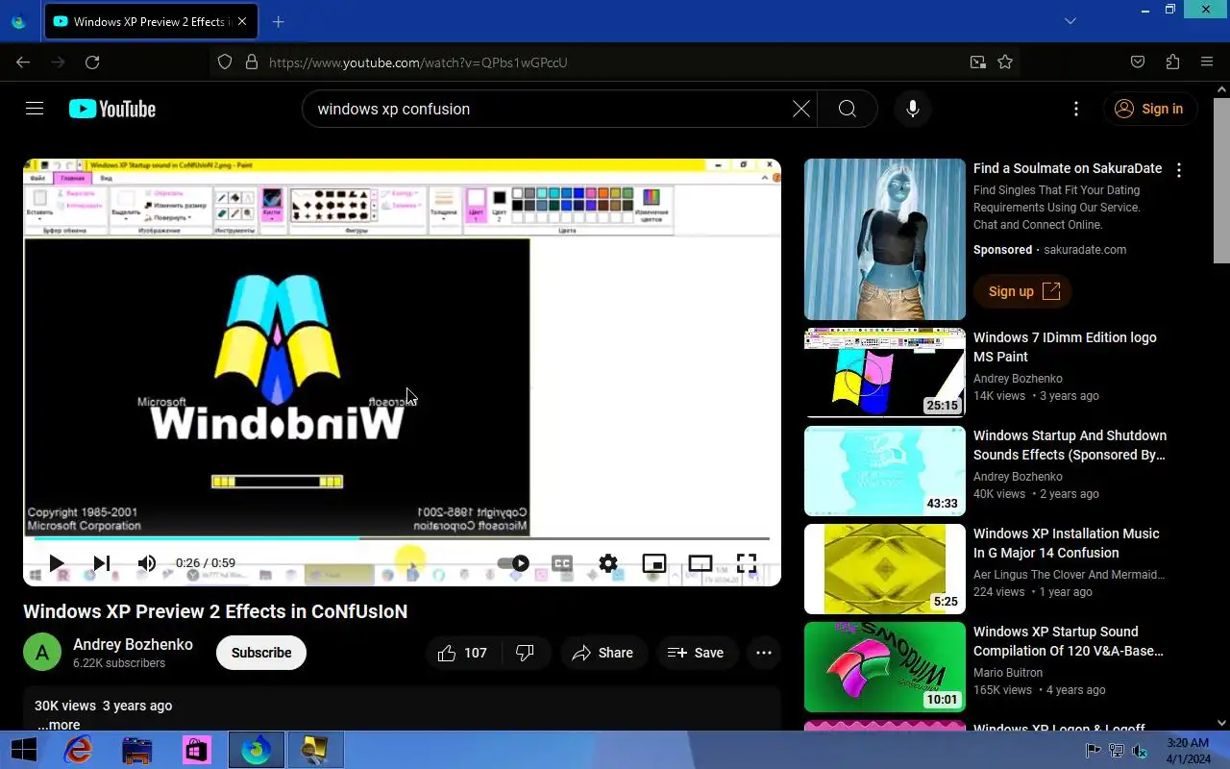View site security lock info
Viewport: 1230px width, 769px height.
(x=252, y=62)
